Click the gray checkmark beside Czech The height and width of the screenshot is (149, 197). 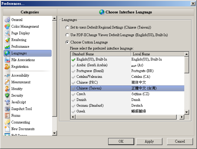[73, 94]
